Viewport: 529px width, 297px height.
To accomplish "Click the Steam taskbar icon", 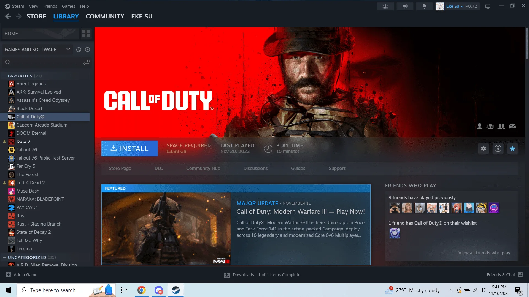I will 176,290.
